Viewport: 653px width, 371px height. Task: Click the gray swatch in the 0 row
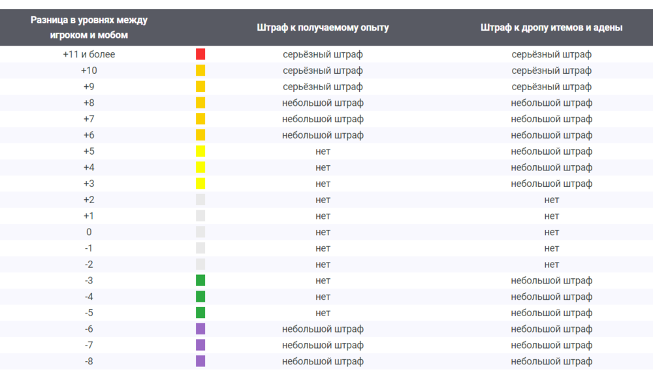pyautogui.click(x=200, y=232)
